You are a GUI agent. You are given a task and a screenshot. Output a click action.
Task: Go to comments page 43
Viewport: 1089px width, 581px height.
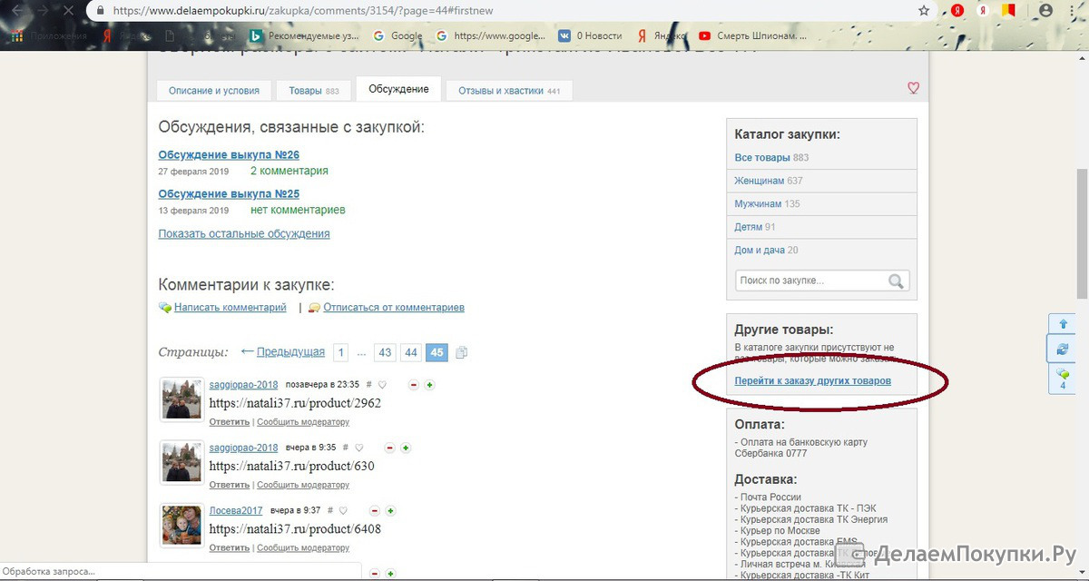click(386, 352)
